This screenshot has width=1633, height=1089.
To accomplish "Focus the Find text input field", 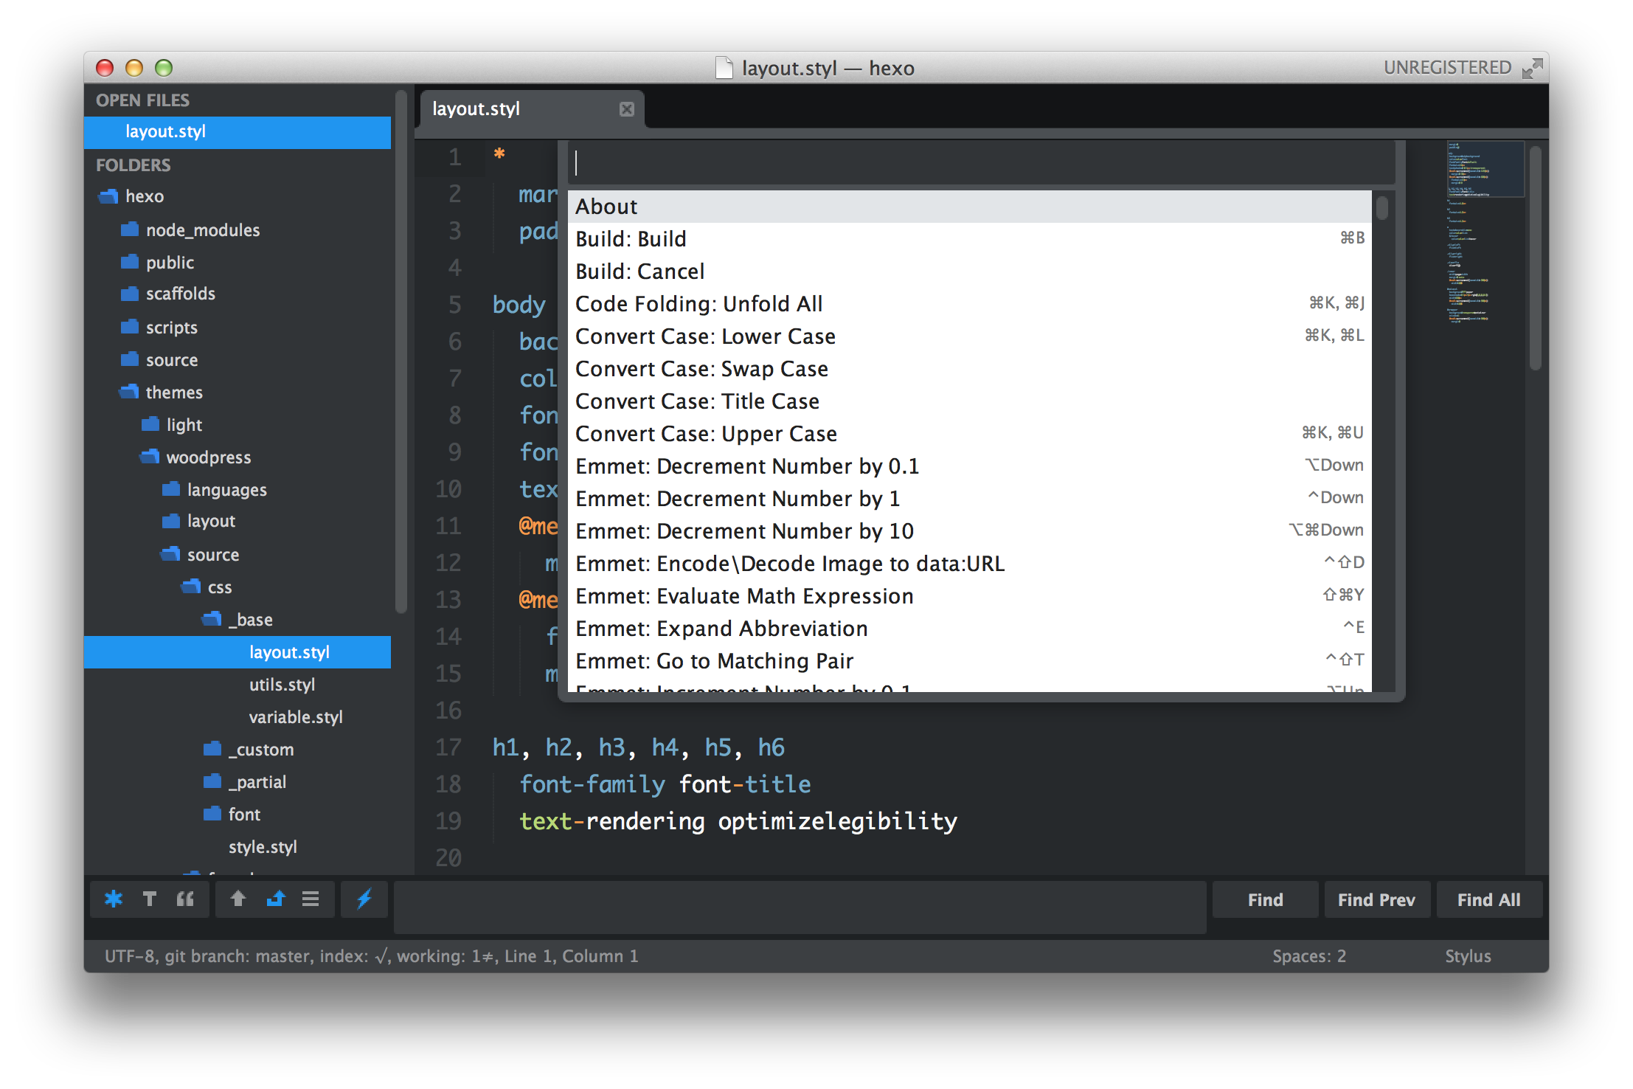I will pyautogui.click(x=800, y=907).
